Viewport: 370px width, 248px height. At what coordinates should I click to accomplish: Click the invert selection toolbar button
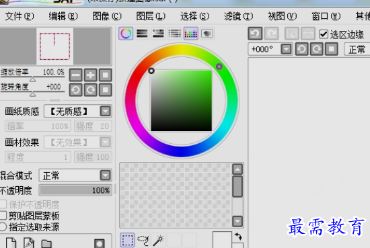308,34
